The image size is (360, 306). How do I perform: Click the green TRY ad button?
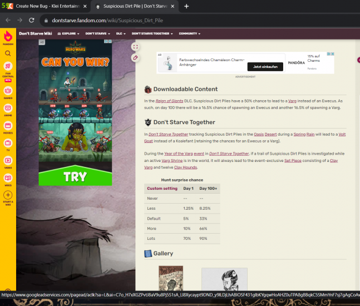click(75, 176)
